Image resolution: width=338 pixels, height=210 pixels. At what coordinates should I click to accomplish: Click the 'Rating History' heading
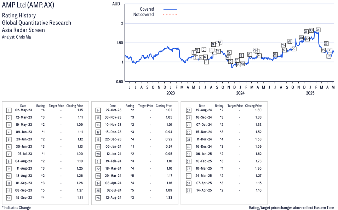19,16
